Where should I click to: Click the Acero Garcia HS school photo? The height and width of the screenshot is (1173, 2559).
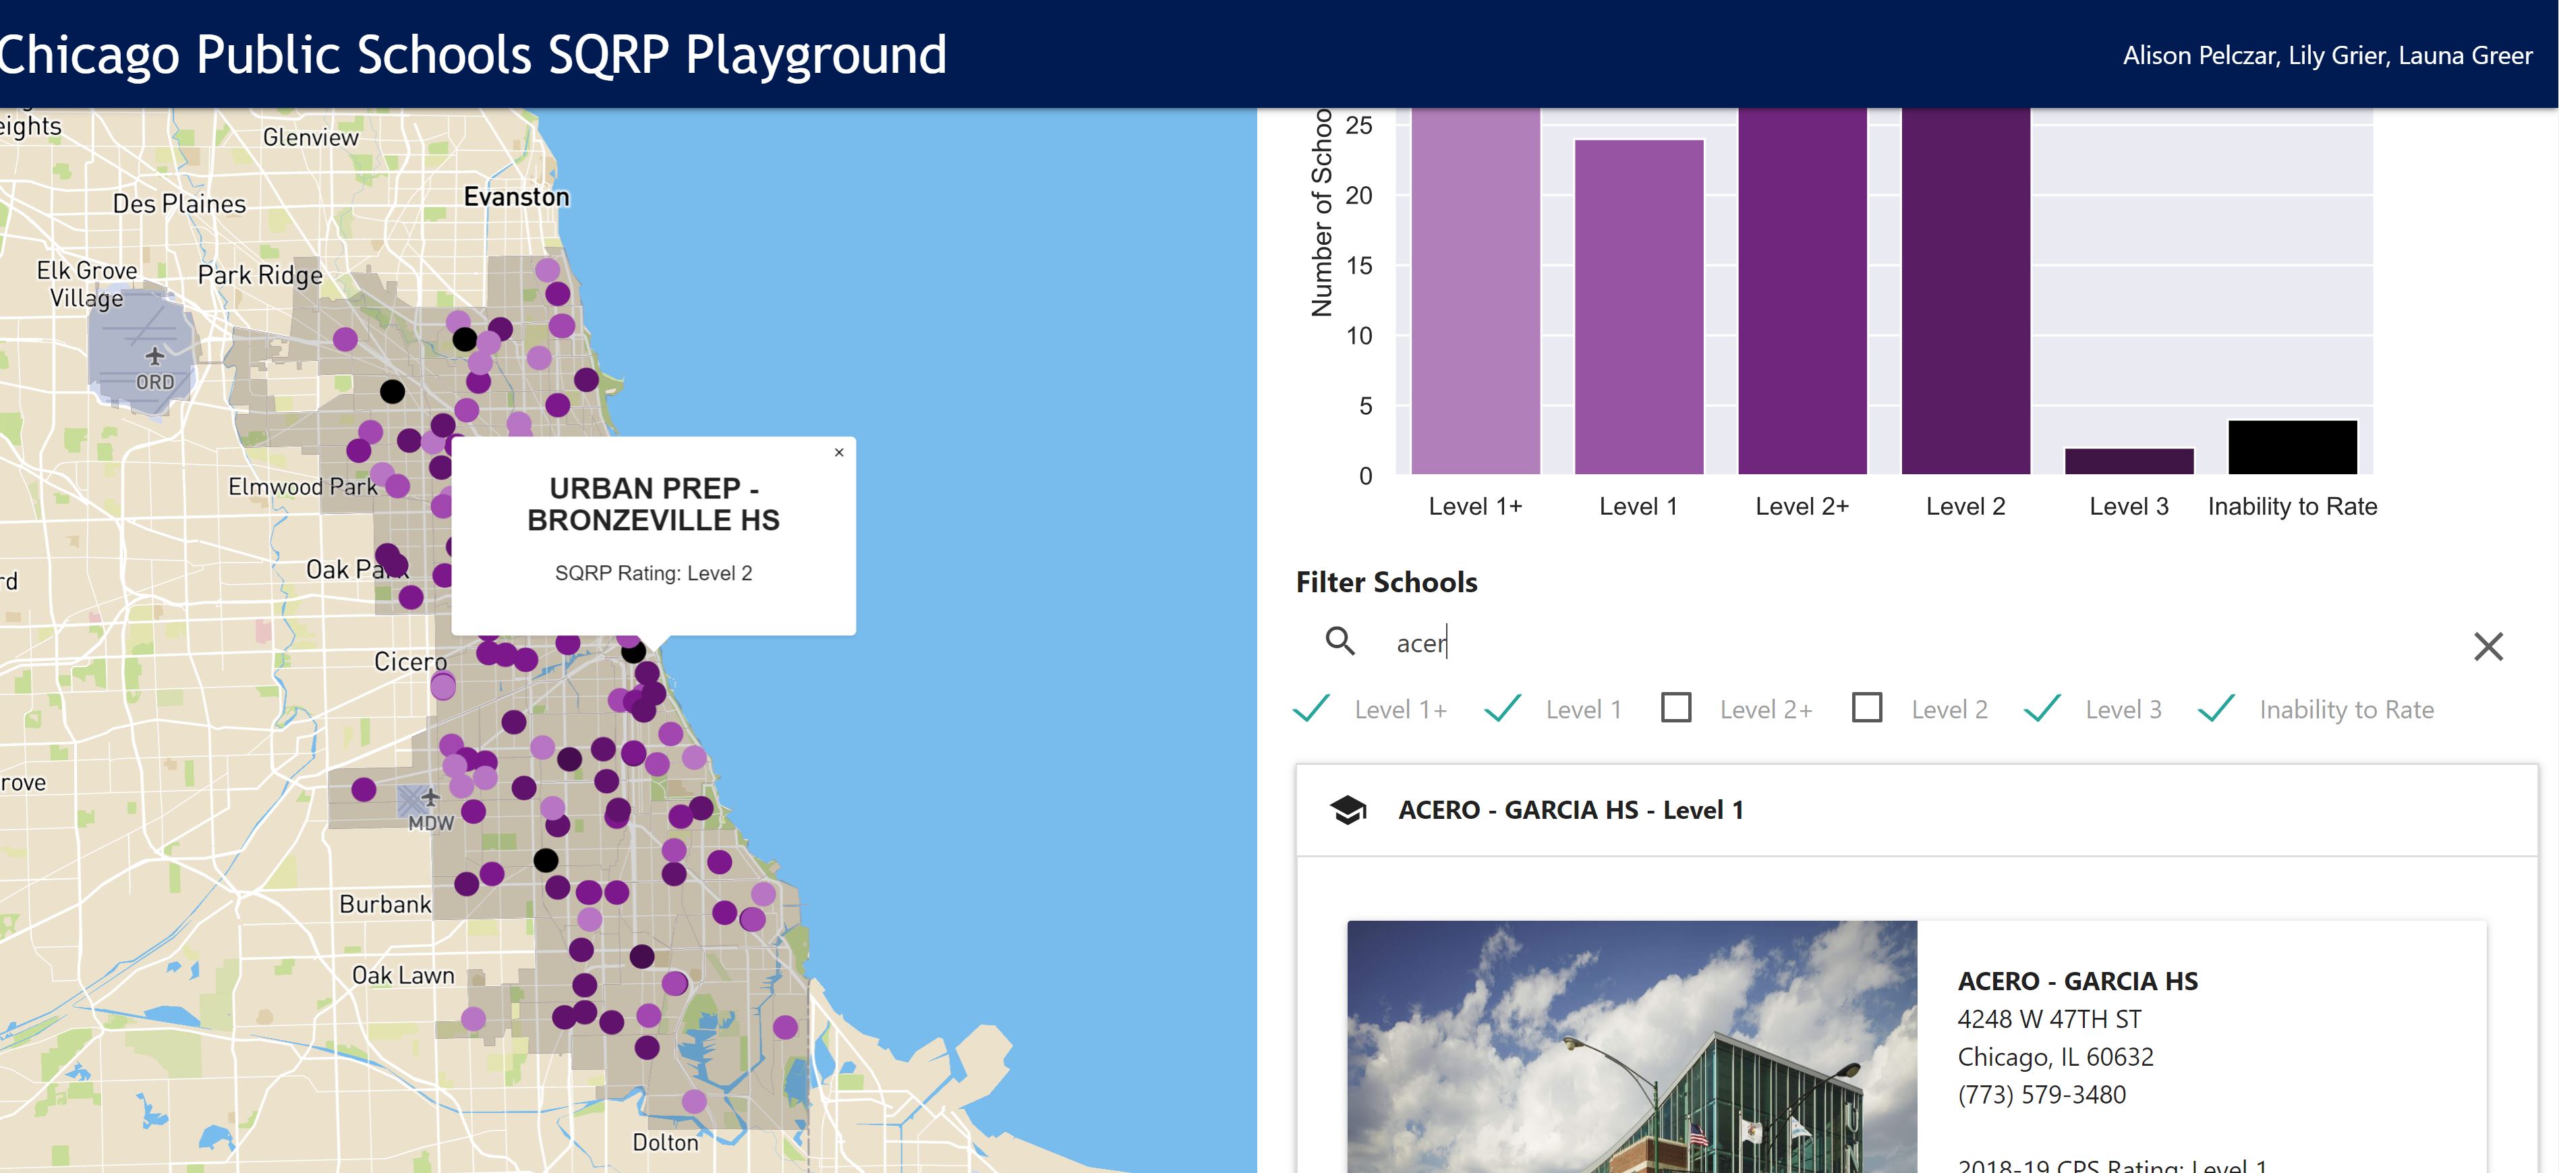click(1631, 1047)
